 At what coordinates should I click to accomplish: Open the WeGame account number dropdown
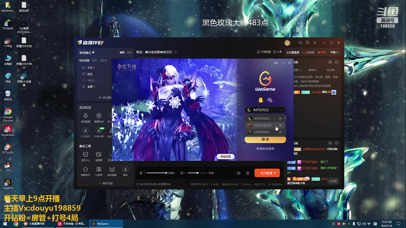(282, 110)
